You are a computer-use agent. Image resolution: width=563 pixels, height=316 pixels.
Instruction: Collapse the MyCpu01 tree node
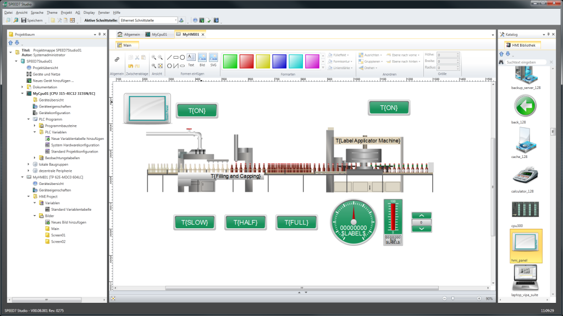pyautogui.click(x=22, y=93)
